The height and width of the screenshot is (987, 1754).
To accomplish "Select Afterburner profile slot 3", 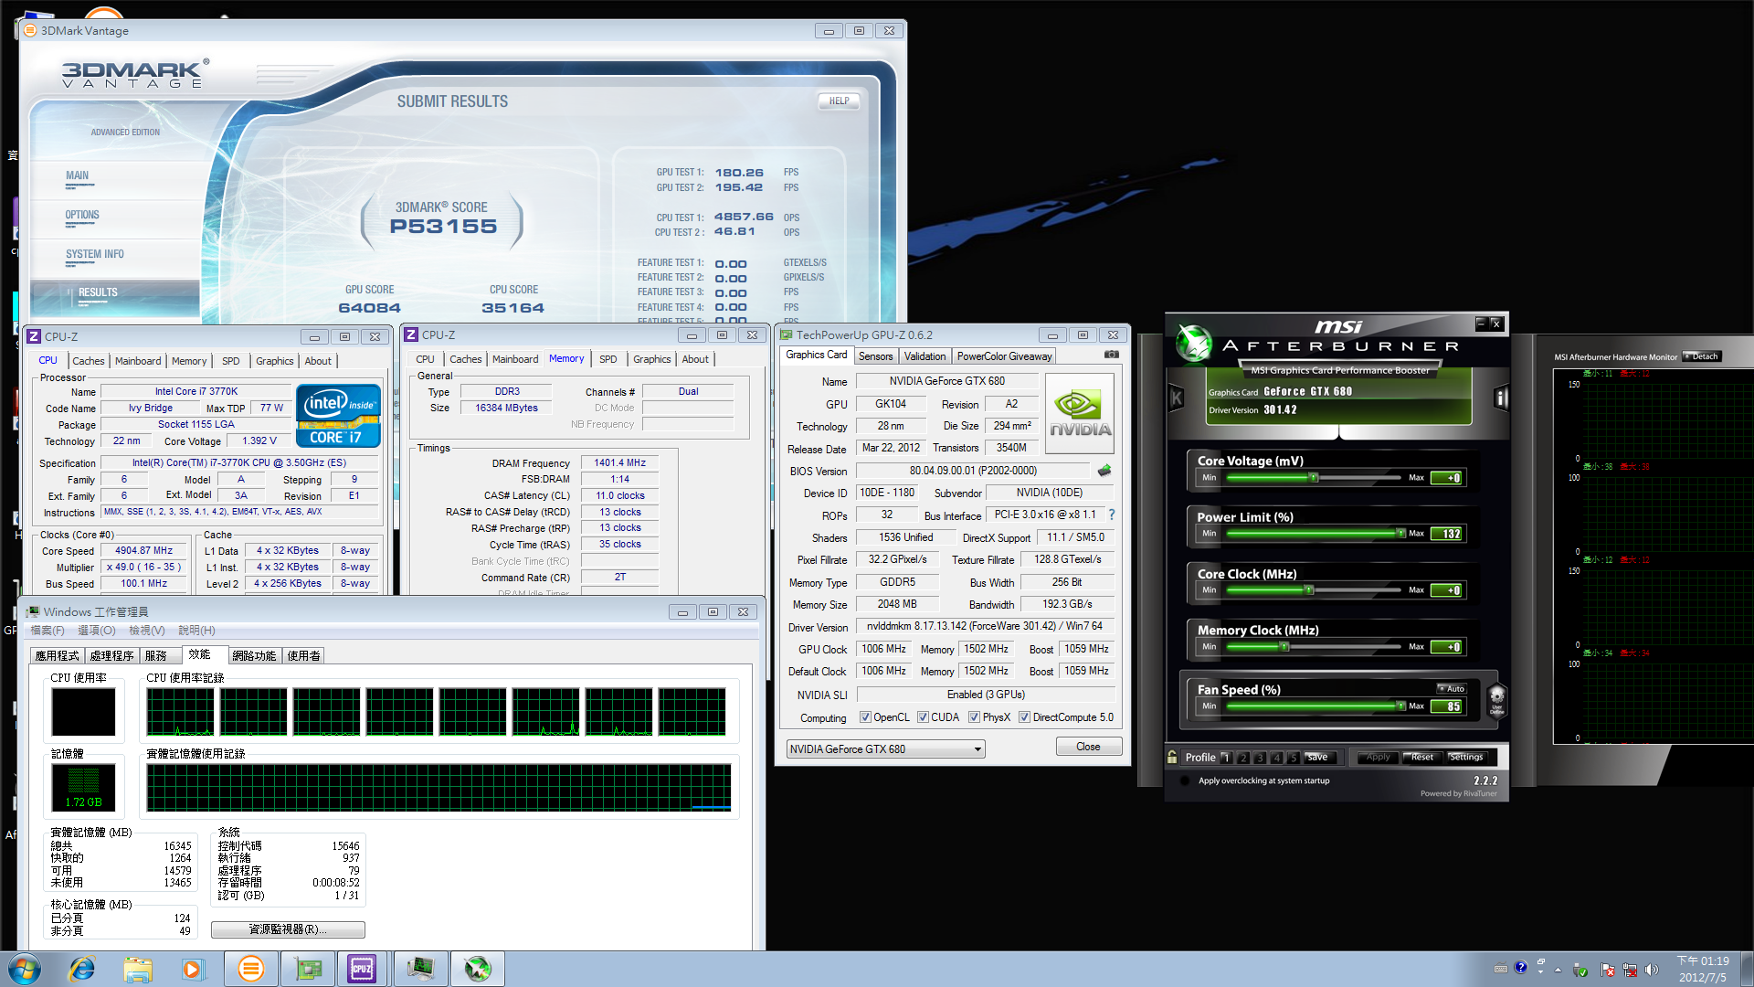I will [1261, 758].
